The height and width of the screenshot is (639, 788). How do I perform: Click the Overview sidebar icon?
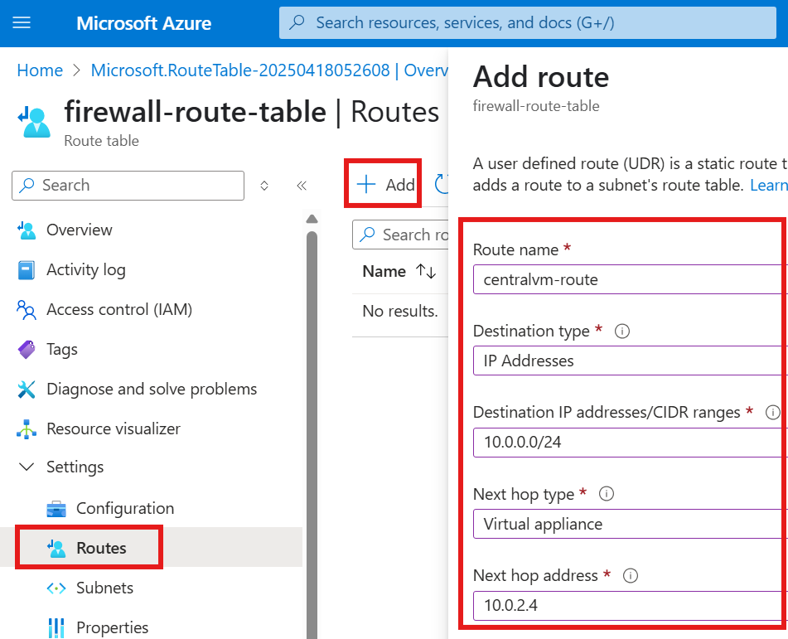pyautogui.click(x=27, y=230)
